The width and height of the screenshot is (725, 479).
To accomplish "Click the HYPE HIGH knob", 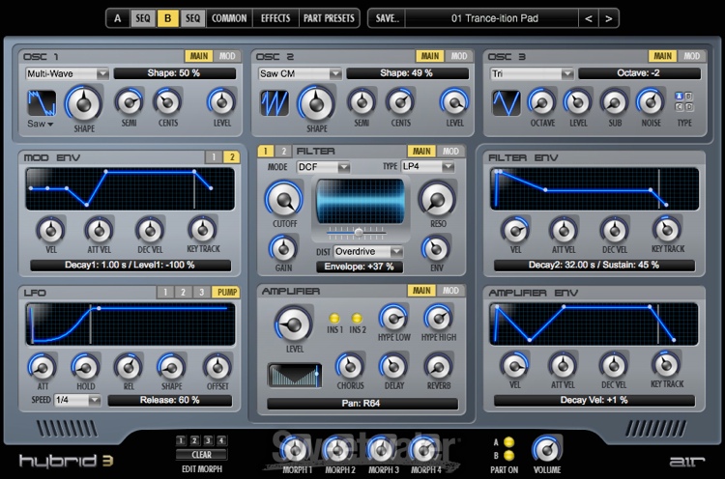I will [438, 318].
